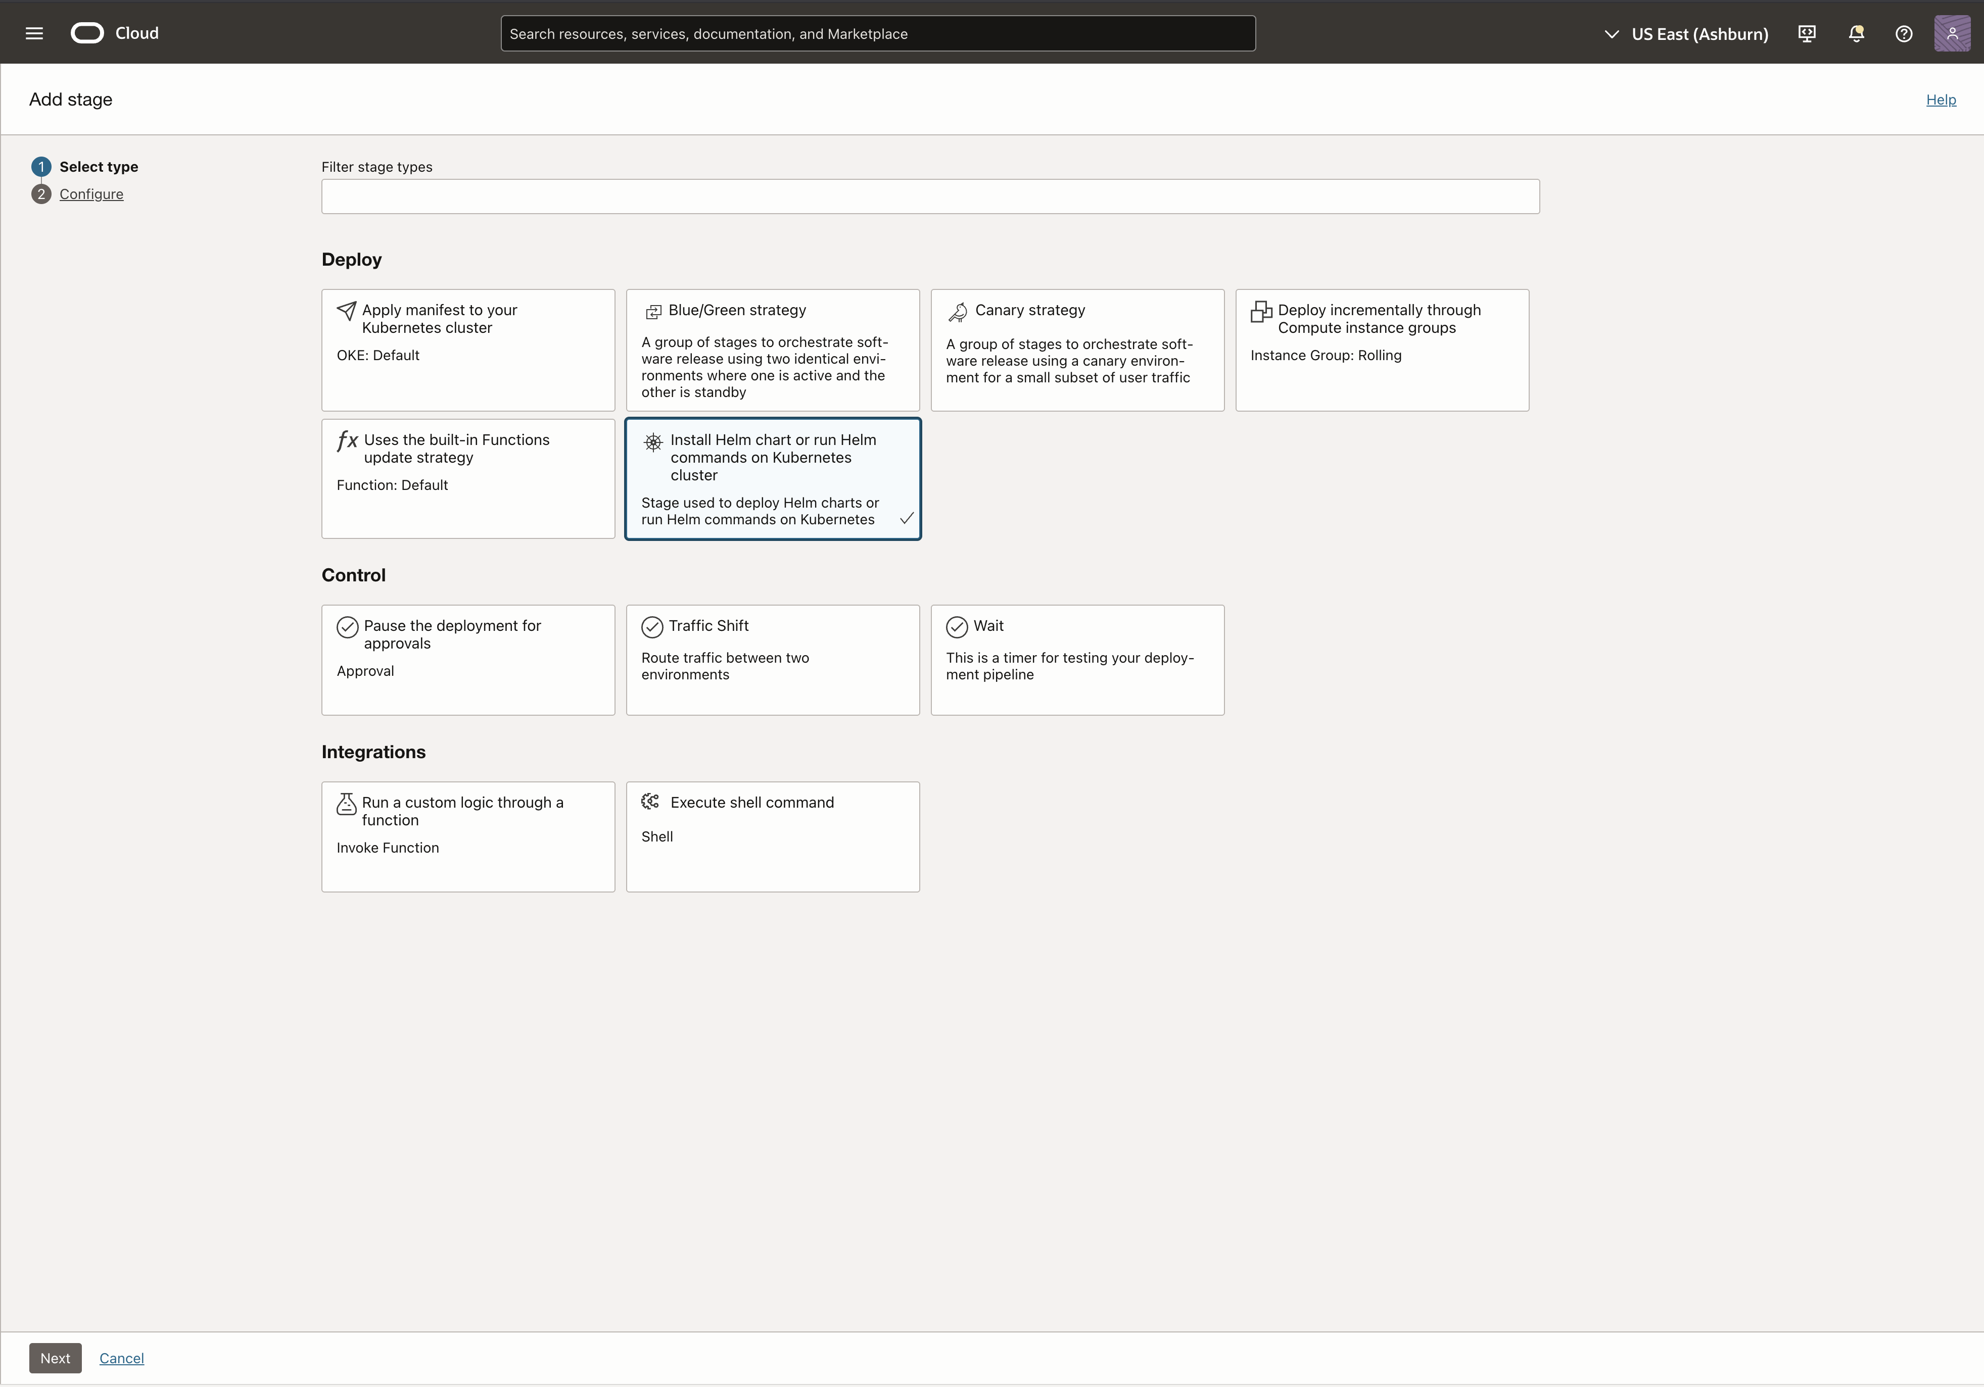Select the Blue/Green strategy stage card
The height and width of the screenshot is (1387, 1984).
773,350
